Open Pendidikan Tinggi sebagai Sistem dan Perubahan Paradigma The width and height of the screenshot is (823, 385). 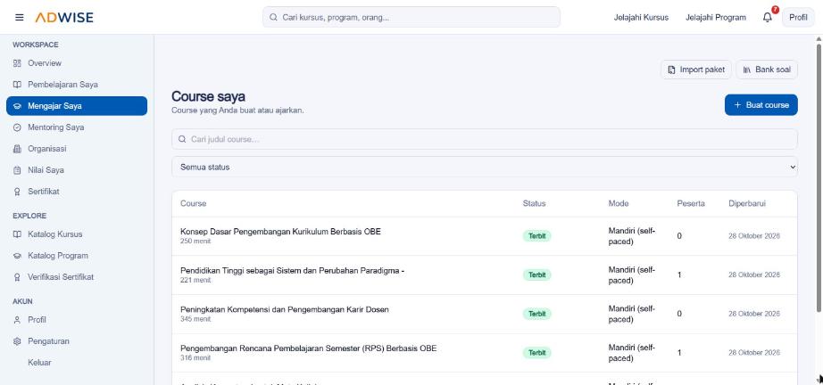click(293, 271)
